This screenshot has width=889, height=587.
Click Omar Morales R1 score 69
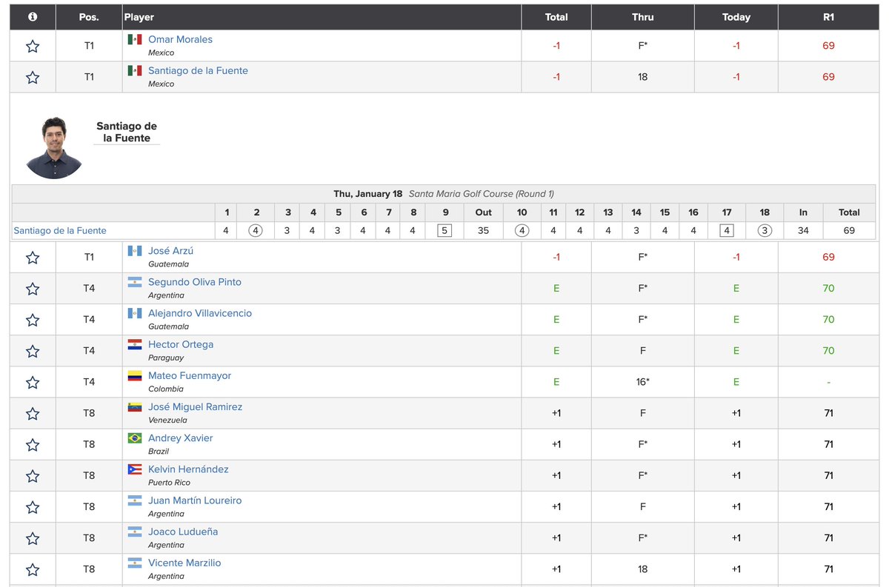coord(828,46)
